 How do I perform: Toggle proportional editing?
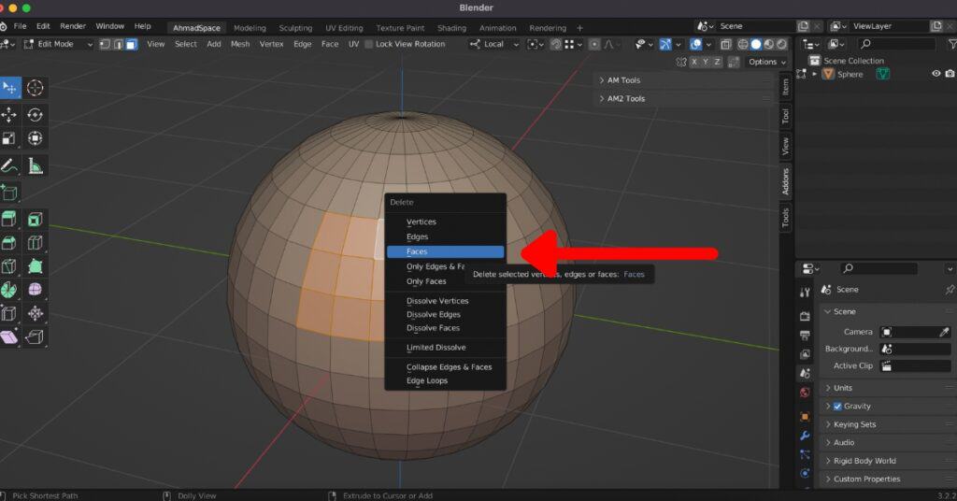[594, 45]
